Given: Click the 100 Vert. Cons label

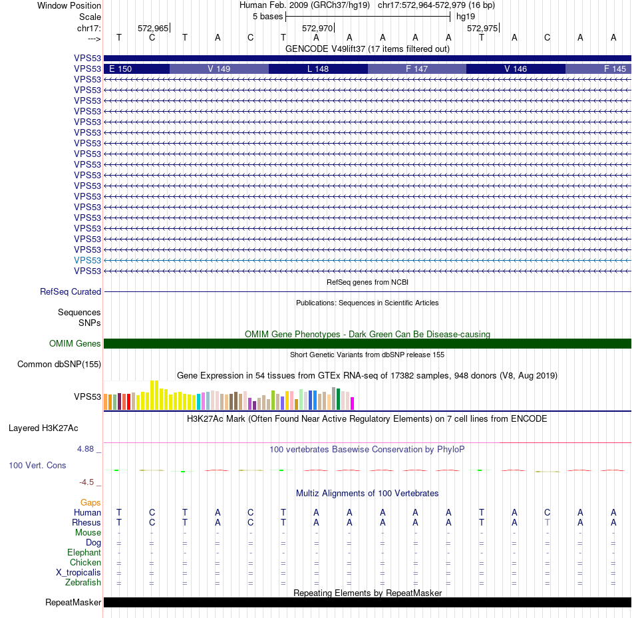Looking at the screenshot, I should [37, 465].
